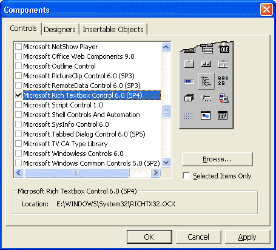Click the vertical scrollbar thumb
The height and width of the screenshot is (250, 276).
[x=166, y=111]
